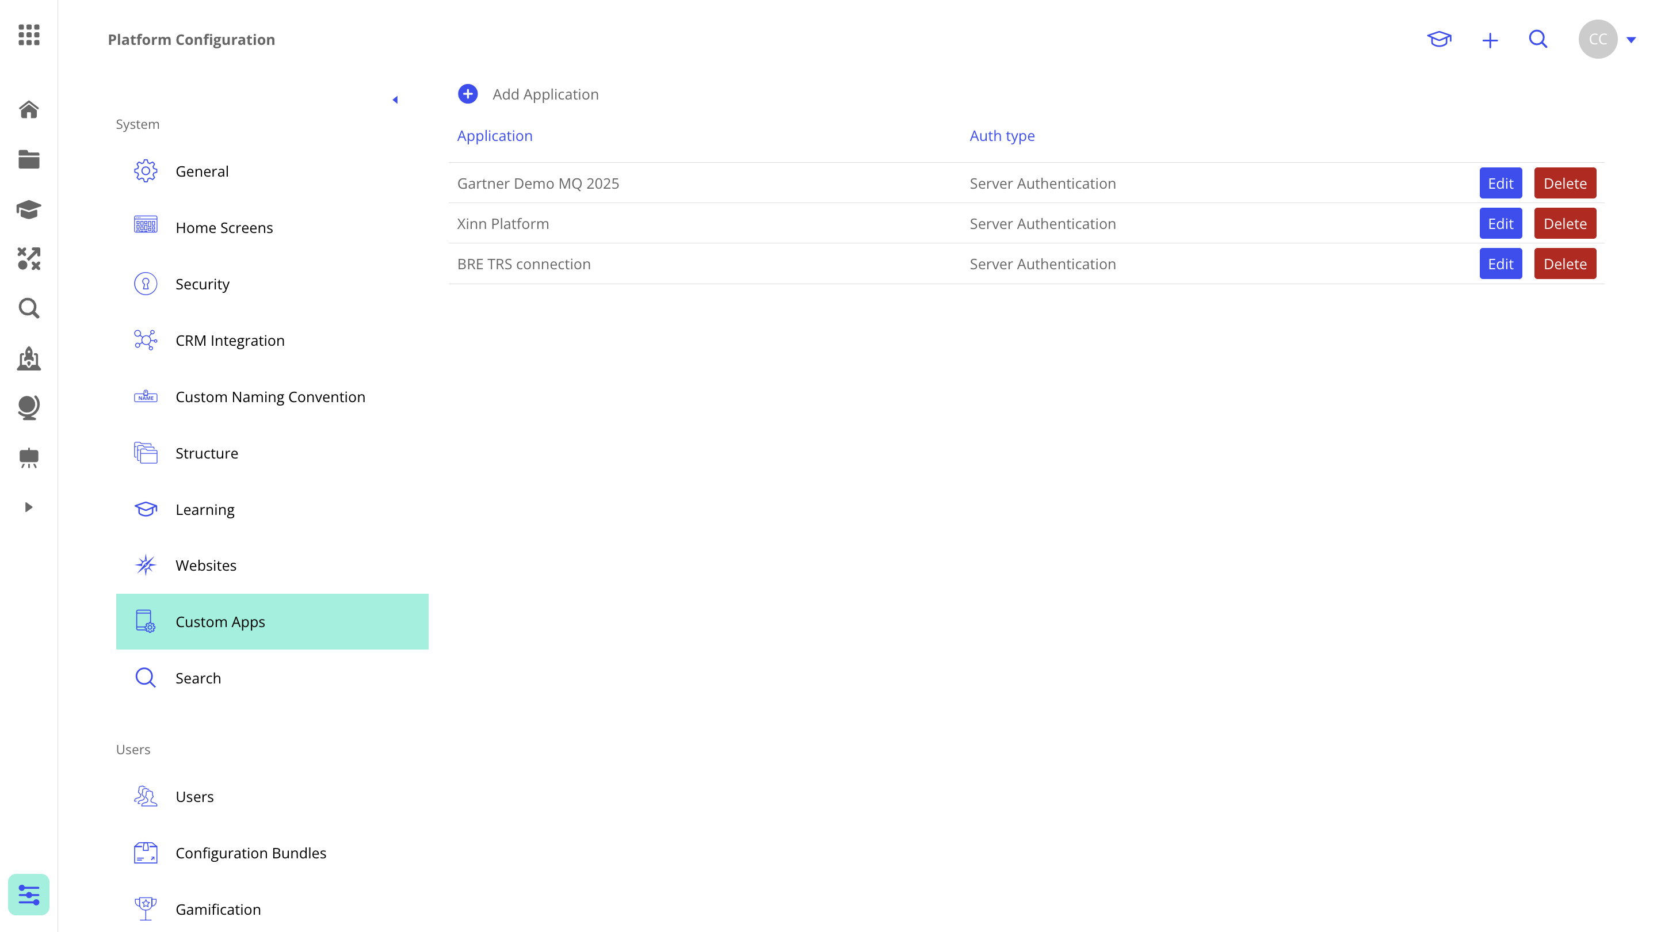This screenshot has height=932, width=1657.
Task: Expand the left rail with the arrow
Action: pyautogui.click(x=28, y=507)
